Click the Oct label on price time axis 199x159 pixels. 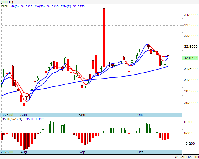tap(140, 115)
